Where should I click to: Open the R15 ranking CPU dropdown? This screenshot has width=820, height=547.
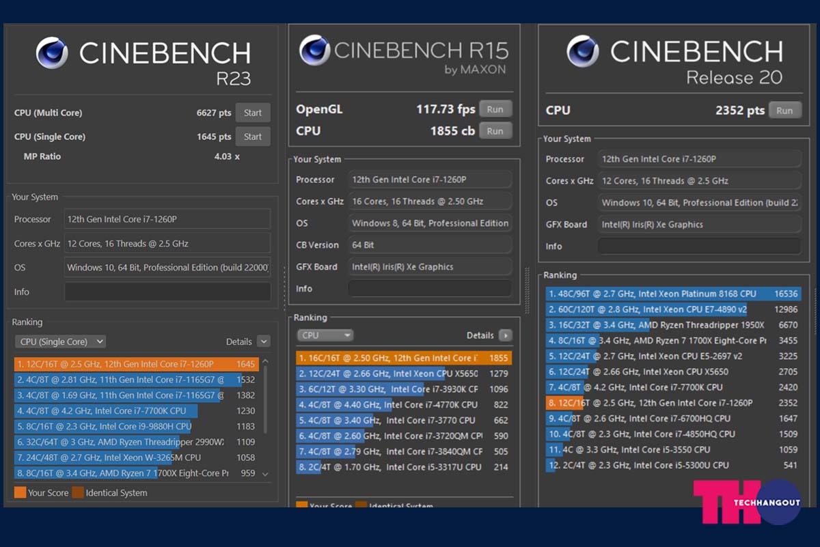tap(325, 335)
